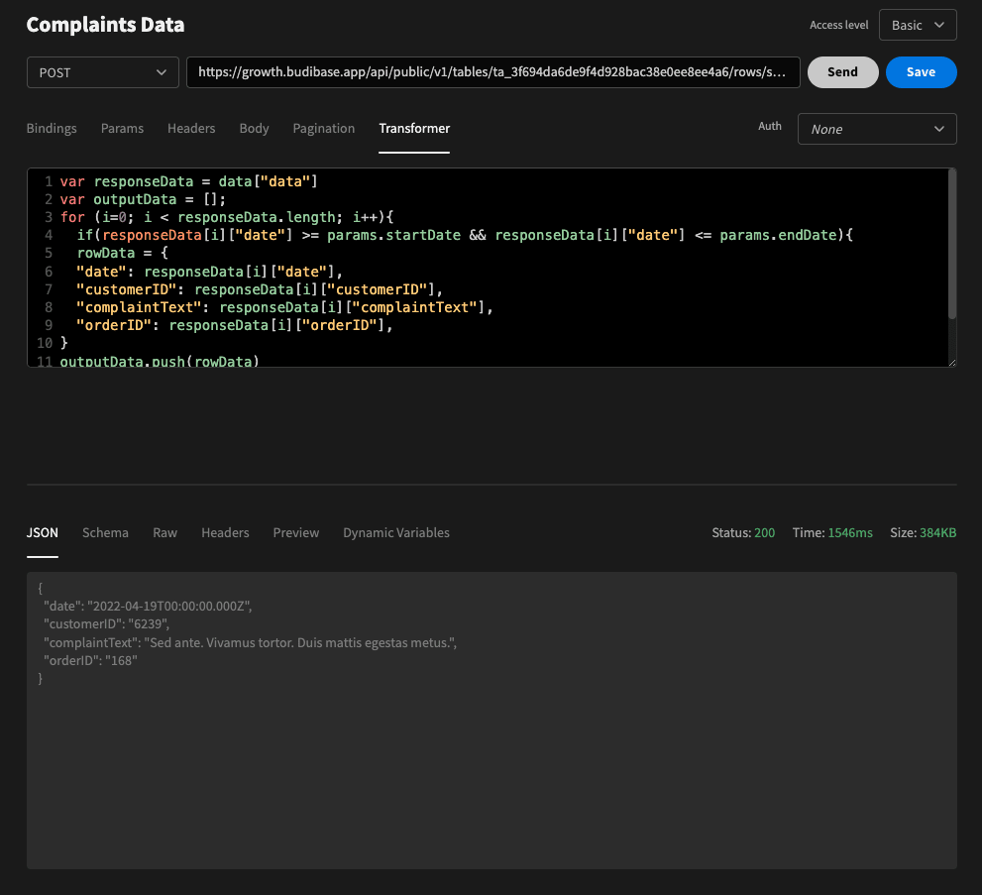Click the Send button
Image resolution: width=982 pixels, height=895 pixels.
(842, 72)
